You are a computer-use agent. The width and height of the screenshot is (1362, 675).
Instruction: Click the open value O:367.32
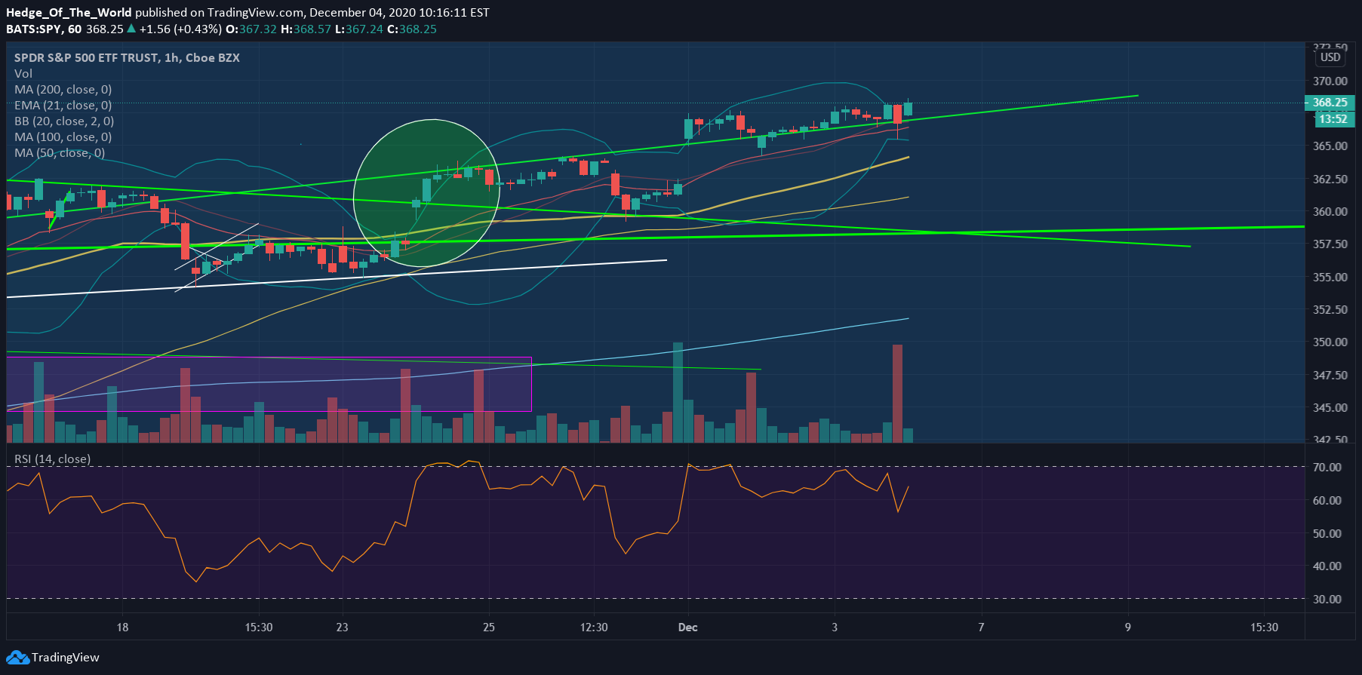coord(251,29)
